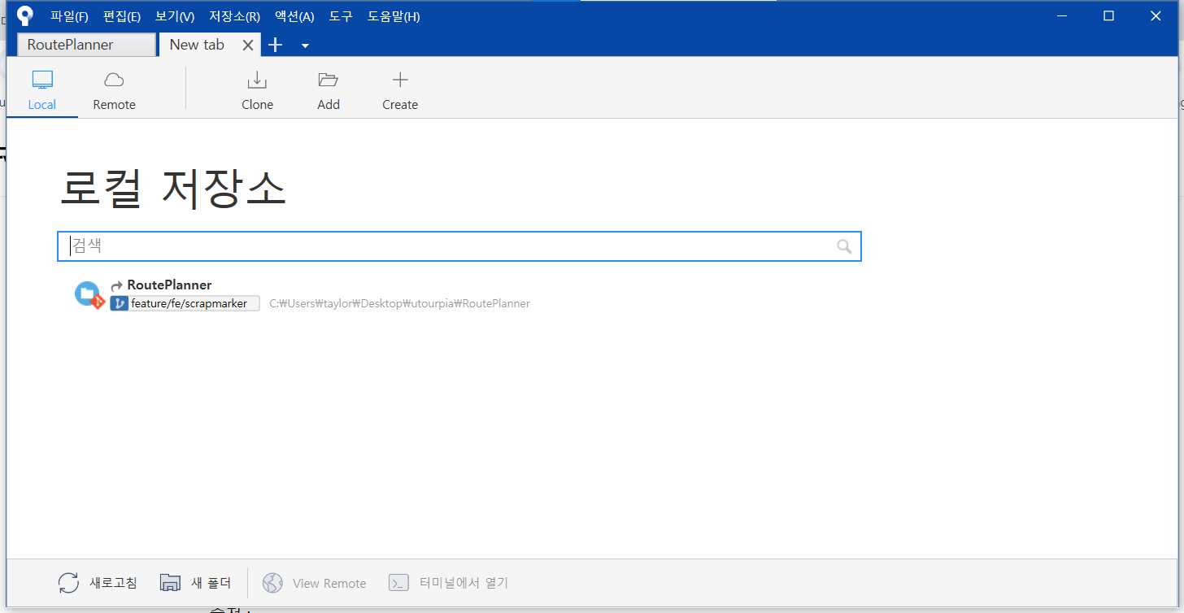
Task: Open the 보기(V) menu
Action: (175, 16)
